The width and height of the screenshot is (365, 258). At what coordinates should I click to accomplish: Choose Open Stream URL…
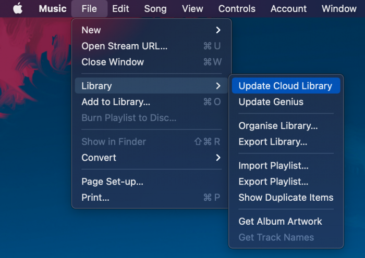point(151,46)
